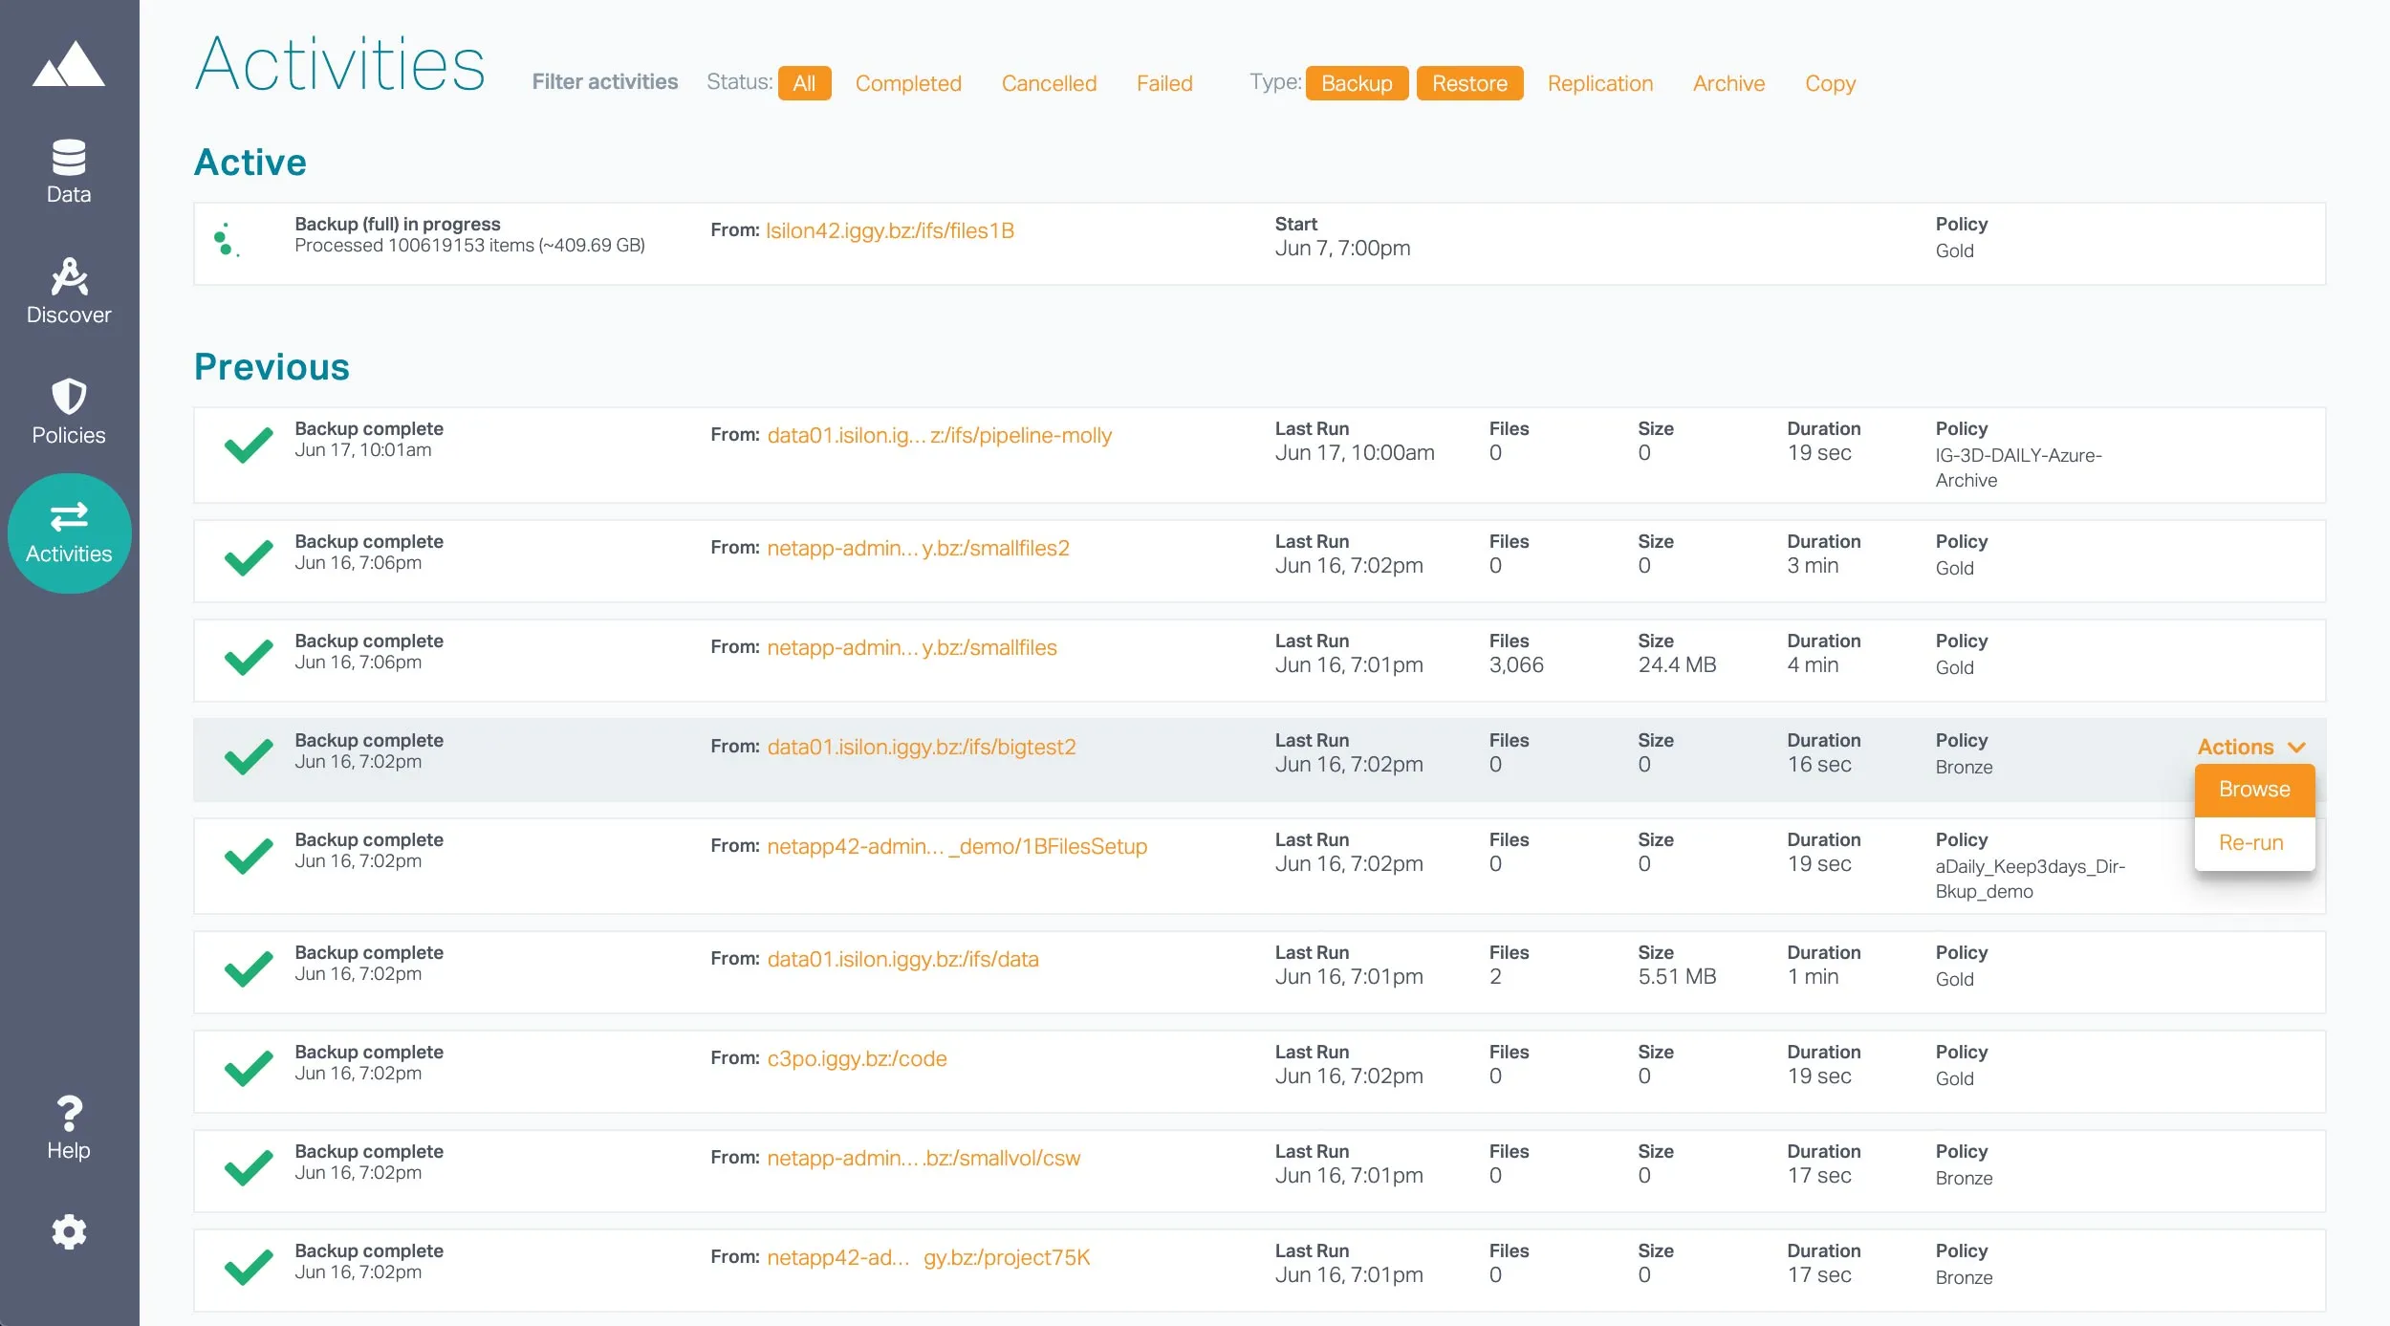
Task: Open the settings gear icon
Action: point(69,1232)
